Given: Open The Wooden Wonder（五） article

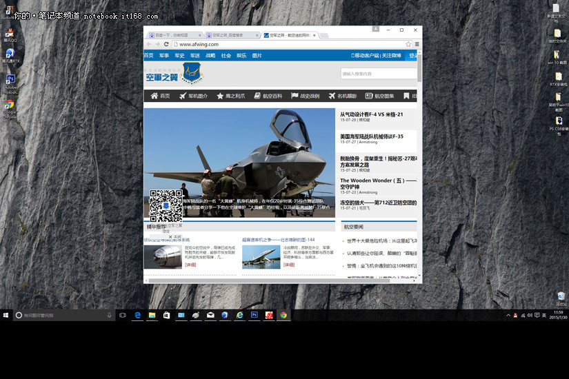Looking at the screenshot, I should (378, 183).
